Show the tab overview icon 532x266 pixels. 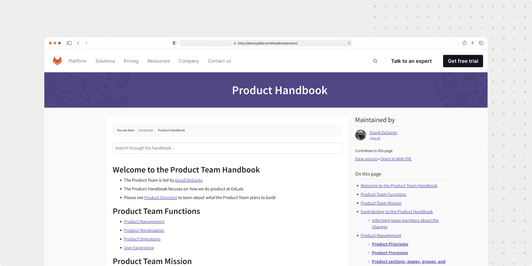tap(481, 43)
